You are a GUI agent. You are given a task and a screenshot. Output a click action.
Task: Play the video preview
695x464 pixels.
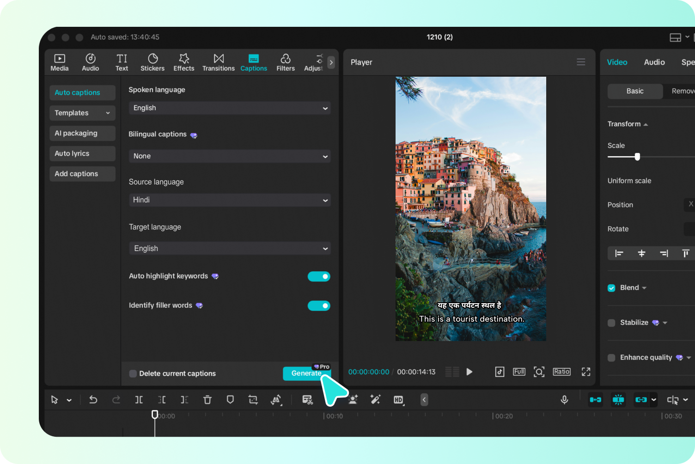click(x=469, y=372)
